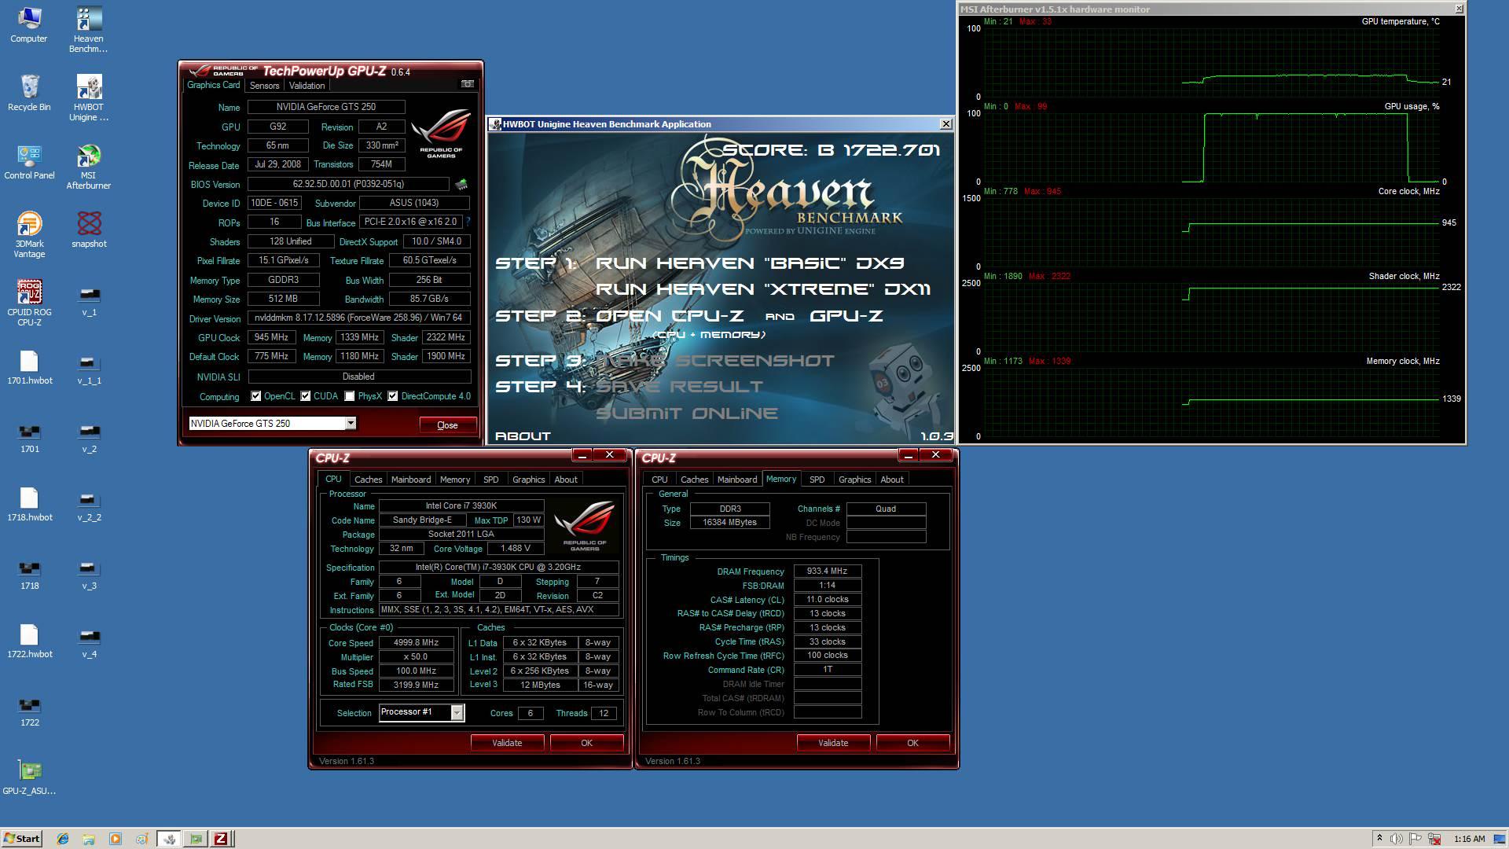1509x849 pixels.
Task: Toggle the DirectCompute 4.0 checkbox
Action: (x=392, y=396)
